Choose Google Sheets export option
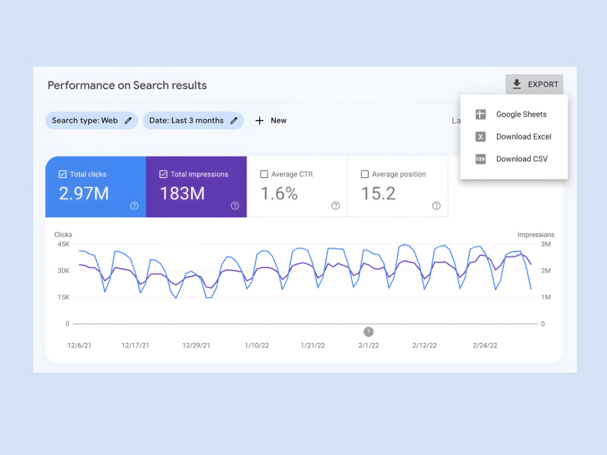The image size is (607, 455). click(x=514, y=114)
